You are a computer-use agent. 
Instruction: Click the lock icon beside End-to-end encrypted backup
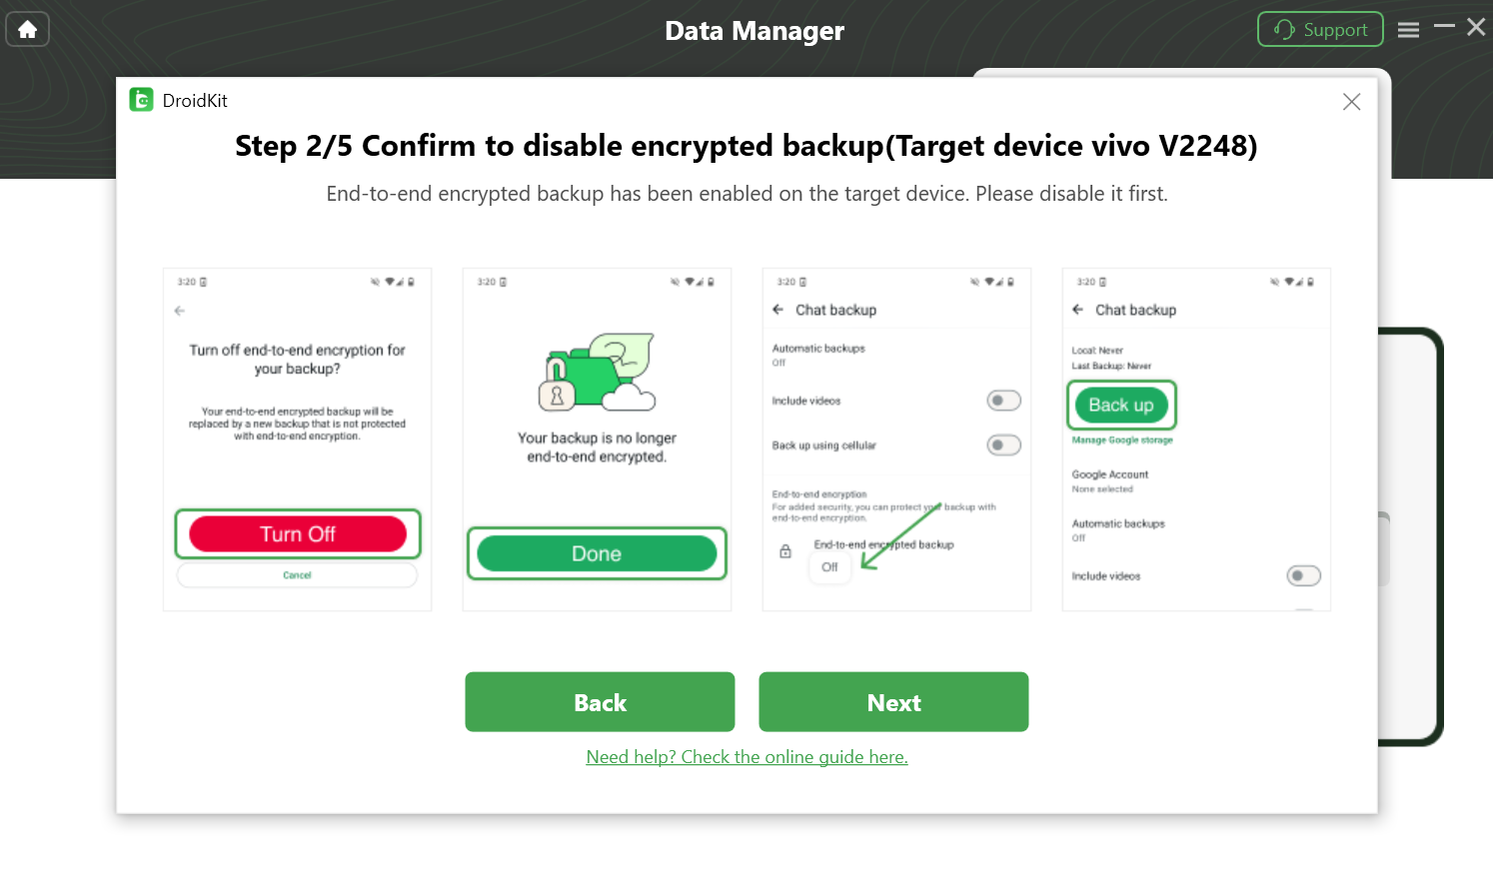click(x=785, y=550)
